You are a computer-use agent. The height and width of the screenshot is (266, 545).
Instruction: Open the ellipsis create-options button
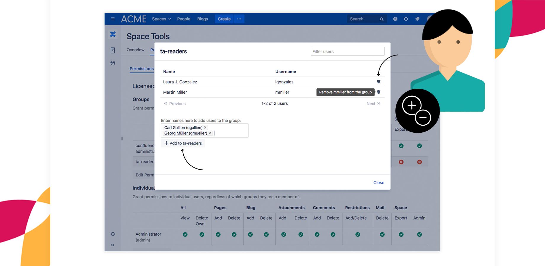239,19
